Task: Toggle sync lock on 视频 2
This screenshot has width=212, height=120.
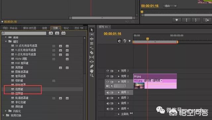Action: (112, 76)
